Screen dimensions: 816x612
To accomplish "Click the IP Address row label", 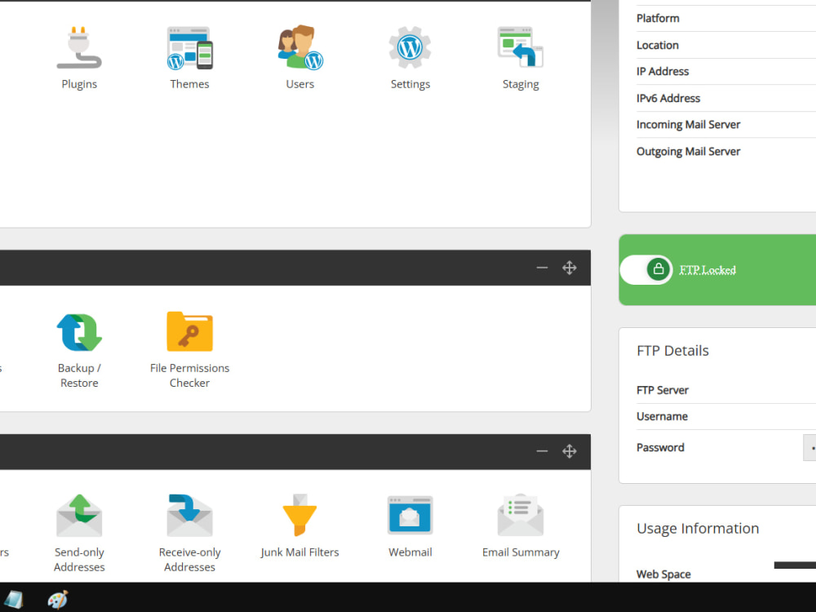I will pos(663,71).
